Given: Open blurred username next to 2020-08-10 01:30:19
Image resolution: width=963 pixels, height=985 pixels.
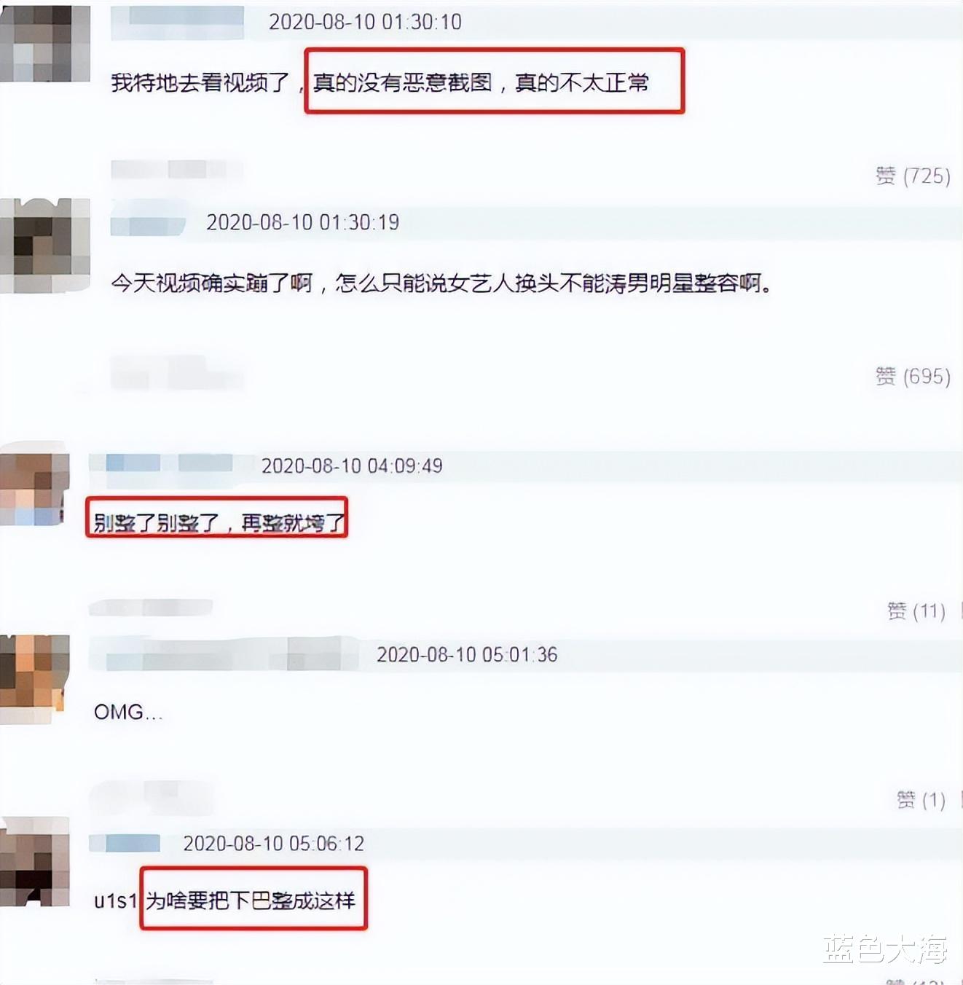Looking at the screenshot, I should coord(148,222).
